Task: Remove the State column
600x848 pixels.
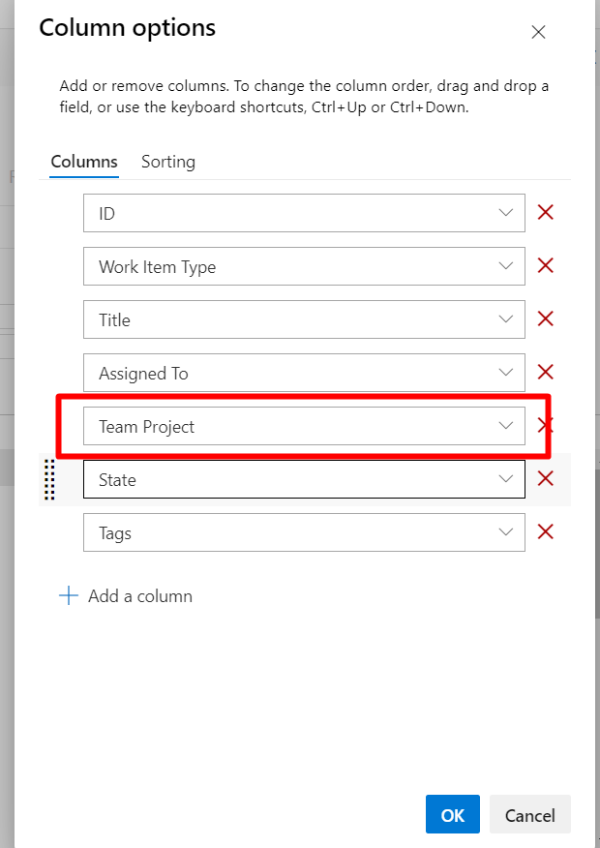Action: [x=545, y=478]
